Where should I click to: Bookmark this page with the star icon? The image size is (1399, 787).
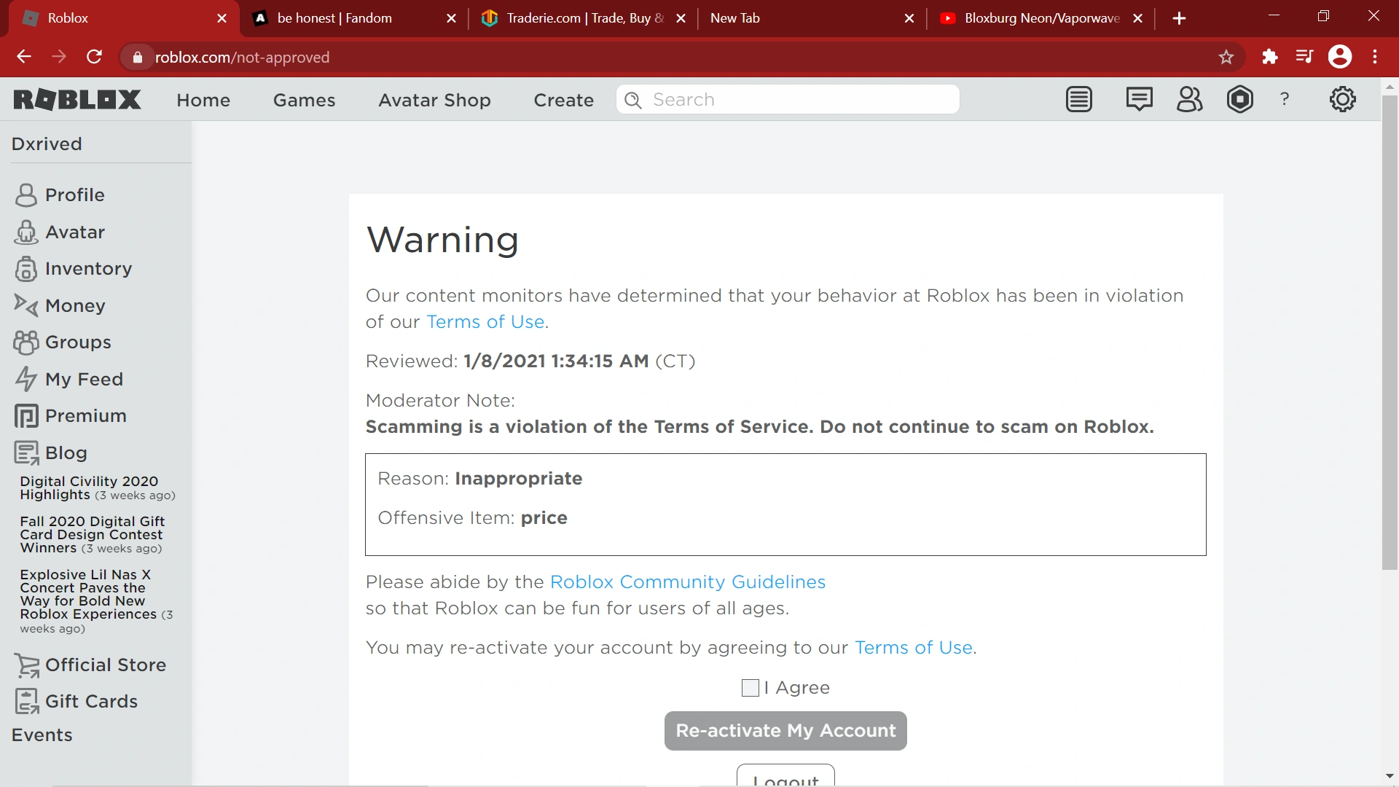[x=1226, y=57]
